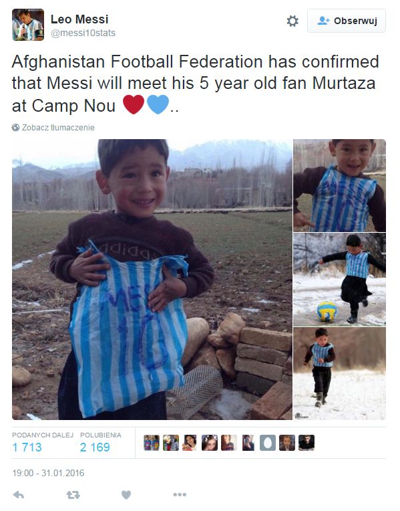Open first liker avatar in the row
The height and width of the screenshot is (511, 400).
(x=152, y=443)
